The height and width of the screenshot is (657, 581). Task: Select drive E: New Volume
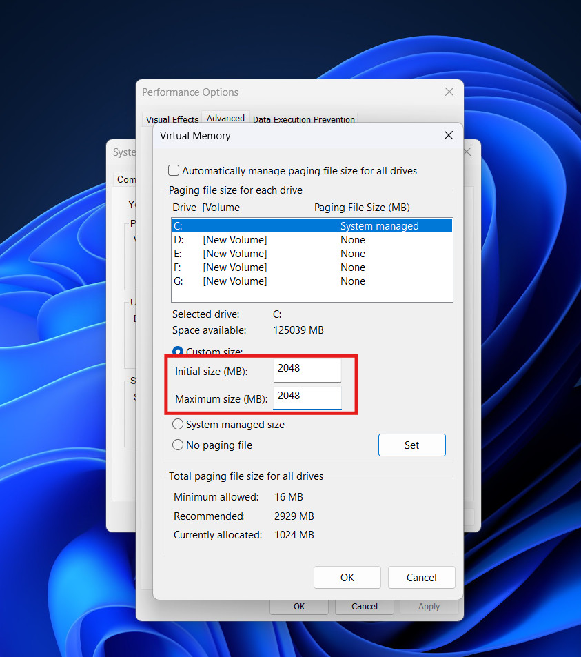point(312,254)
